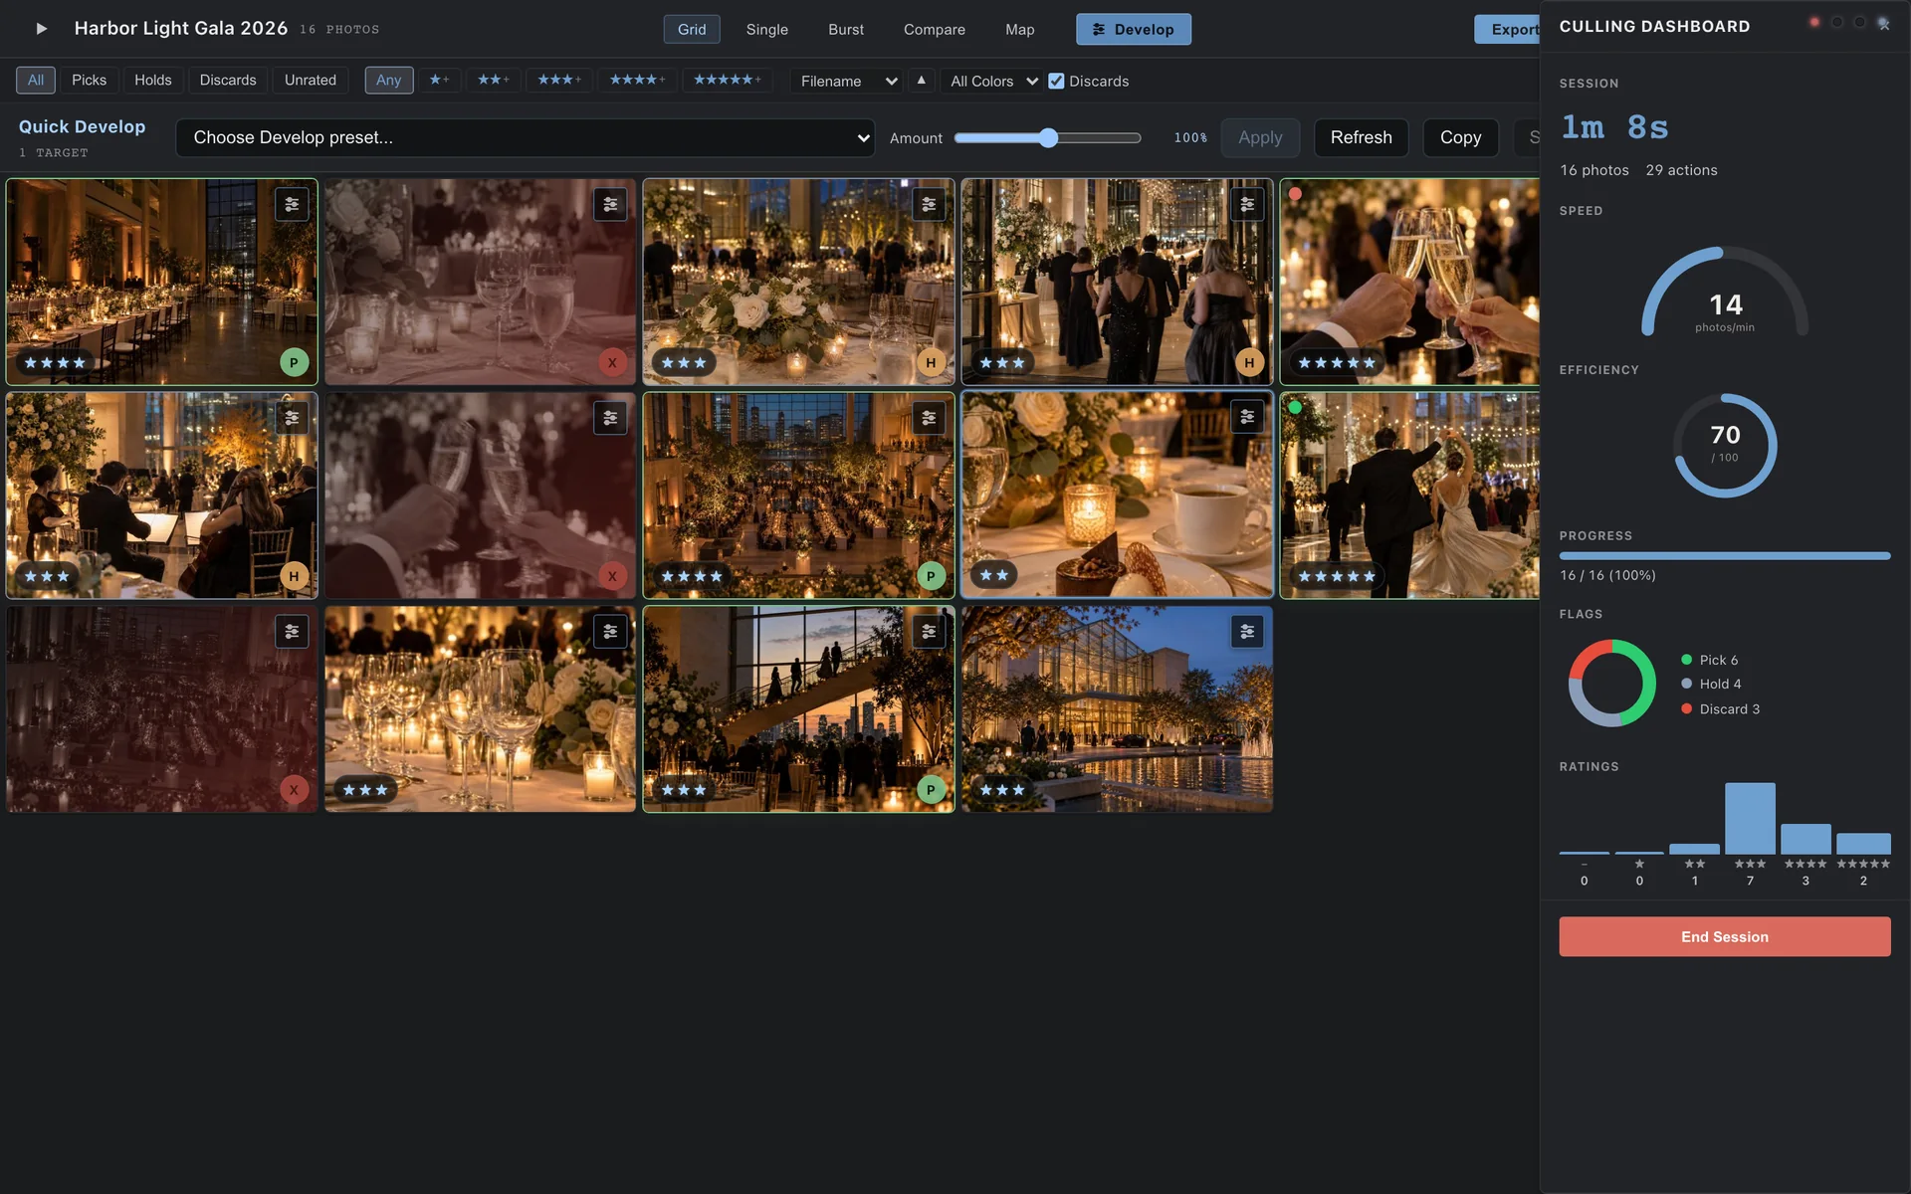Click the End Session button
Viewport: 1911px width, 1194px height.
coord(1725,936)
